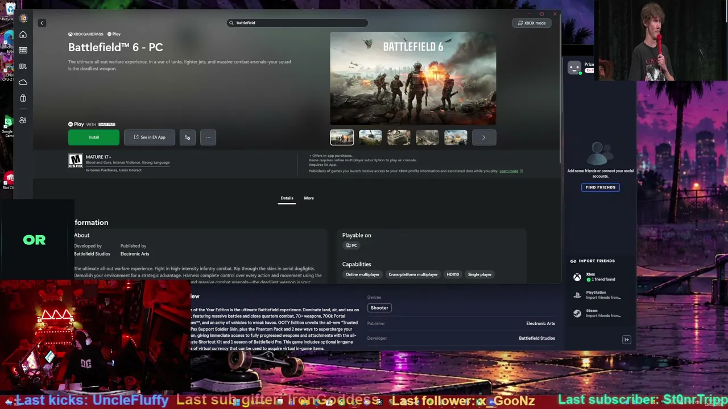Click the search field containing battlefield

(297, 23)
